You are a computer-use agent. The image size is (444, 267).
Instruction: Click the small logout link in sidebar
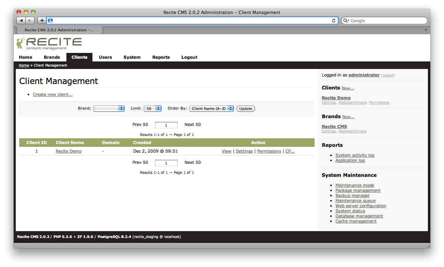click(x=388, y=75)
